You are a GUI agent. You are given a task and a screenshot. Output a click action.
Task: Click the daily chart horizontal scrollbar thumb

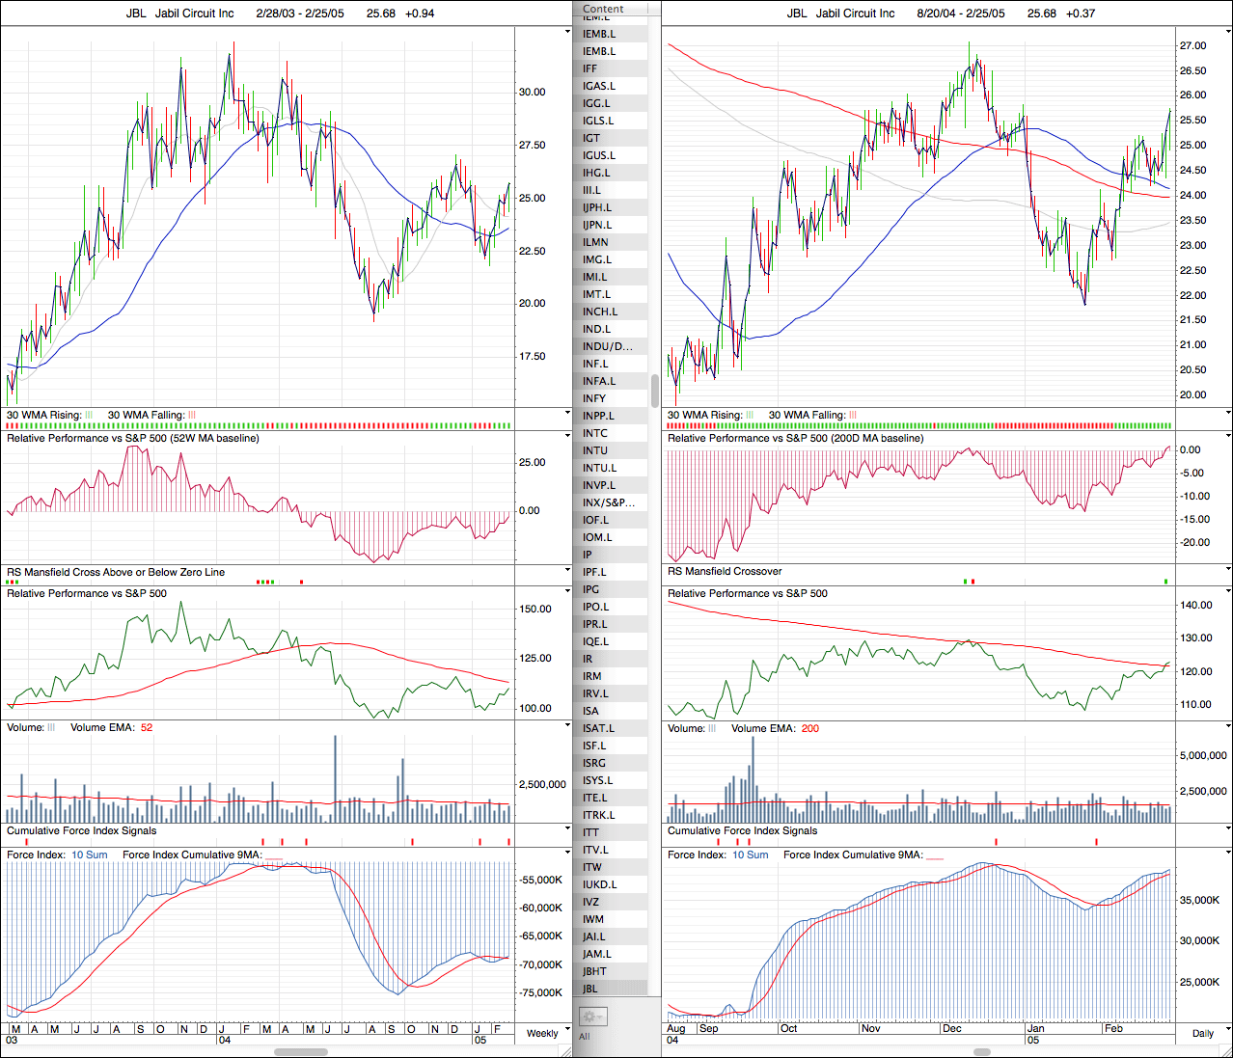[x=982, y=1052]
